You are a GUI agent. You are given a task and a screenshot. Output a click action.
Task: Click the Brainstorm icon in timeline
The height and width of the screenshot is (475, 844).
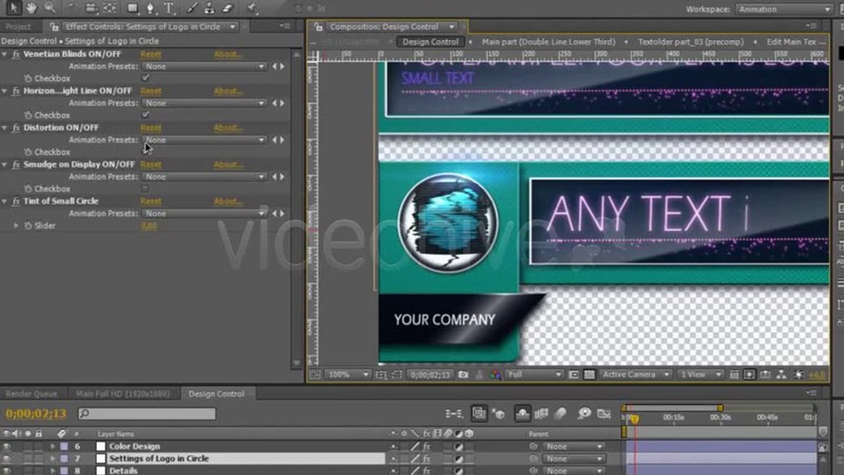tap(585, 414)
